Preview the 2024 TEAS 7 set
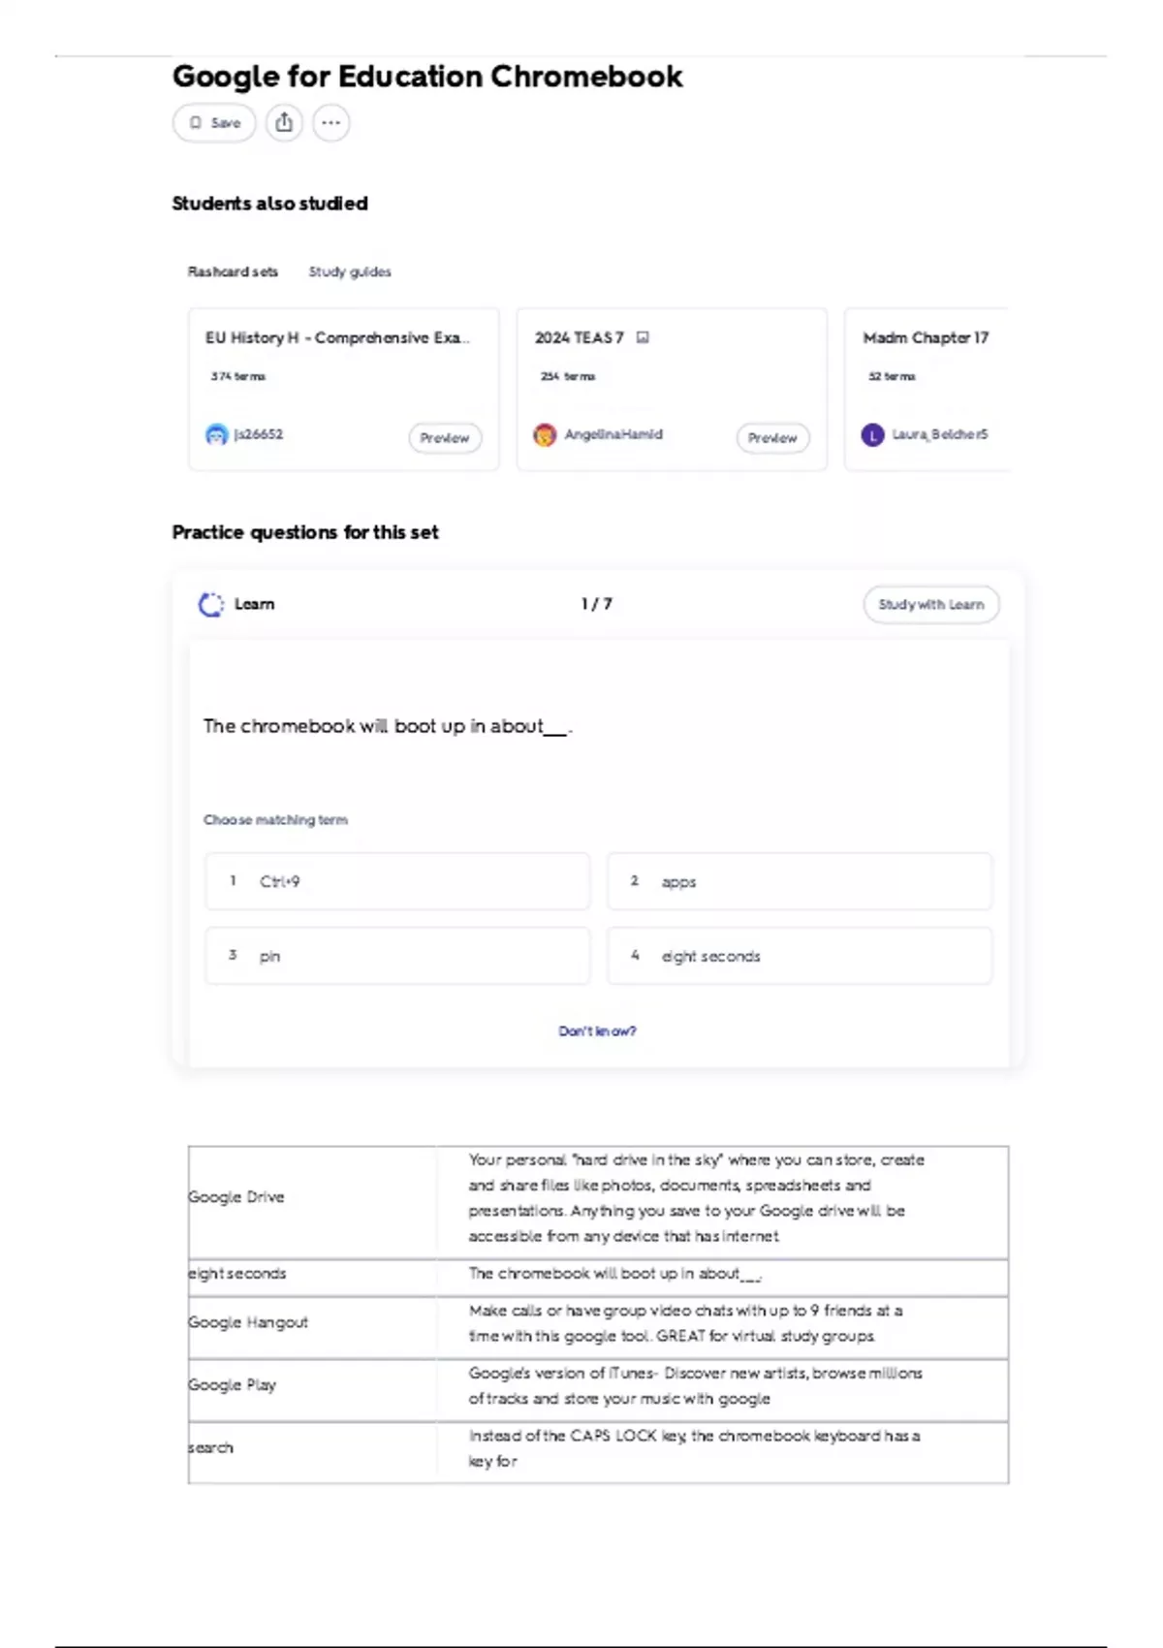1163x1648 pixels. (x=772, y=438)
